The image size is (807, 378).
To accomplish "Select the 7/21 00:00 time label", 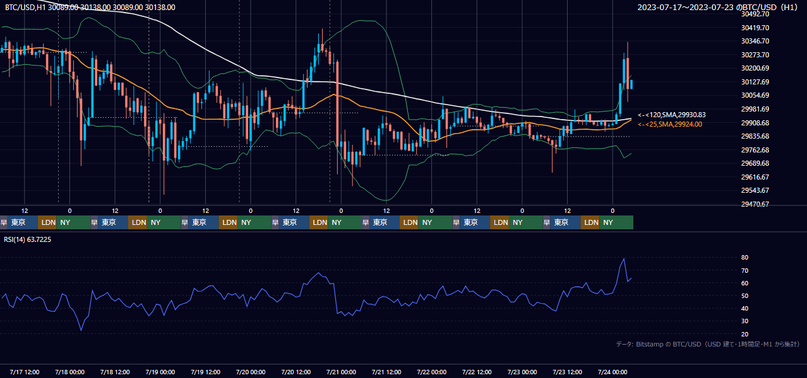I will click(341, 372).
